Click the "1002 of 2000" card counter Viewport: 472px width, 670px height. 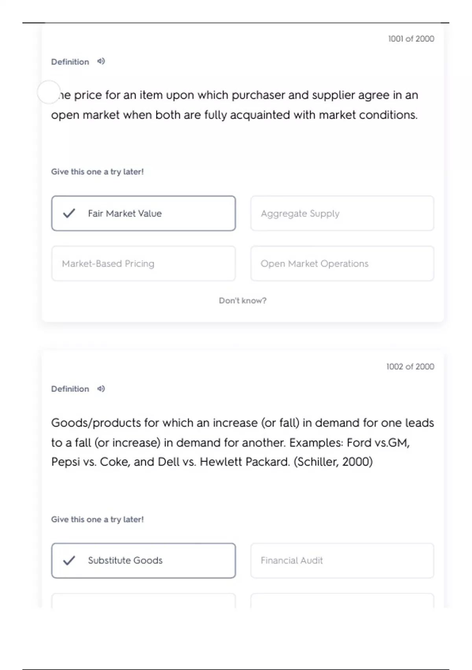click(410, 367)
